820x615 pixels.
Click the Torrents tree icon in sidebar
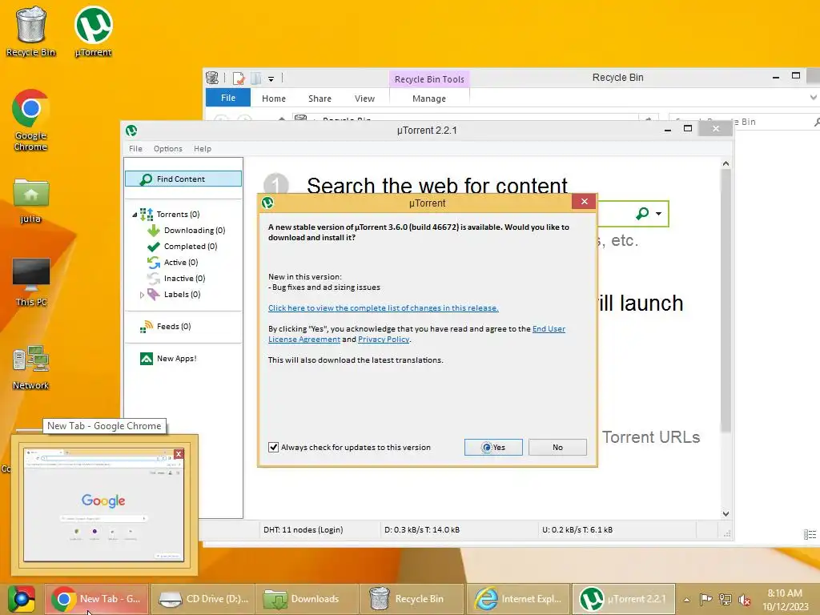click(x=147, y=214)
